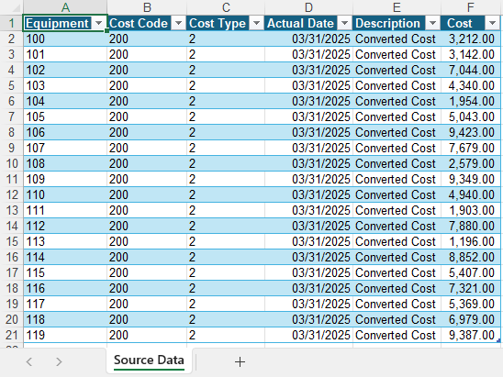Screen dimensions: 503x377
Task: Select the cost cell 5,043.00
Action: [471, 116]
